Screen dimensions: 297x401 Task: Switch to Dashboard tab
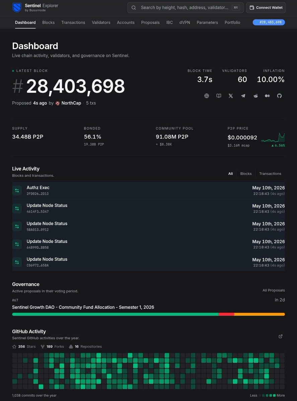pyautogui.click(x=25, y=22)
